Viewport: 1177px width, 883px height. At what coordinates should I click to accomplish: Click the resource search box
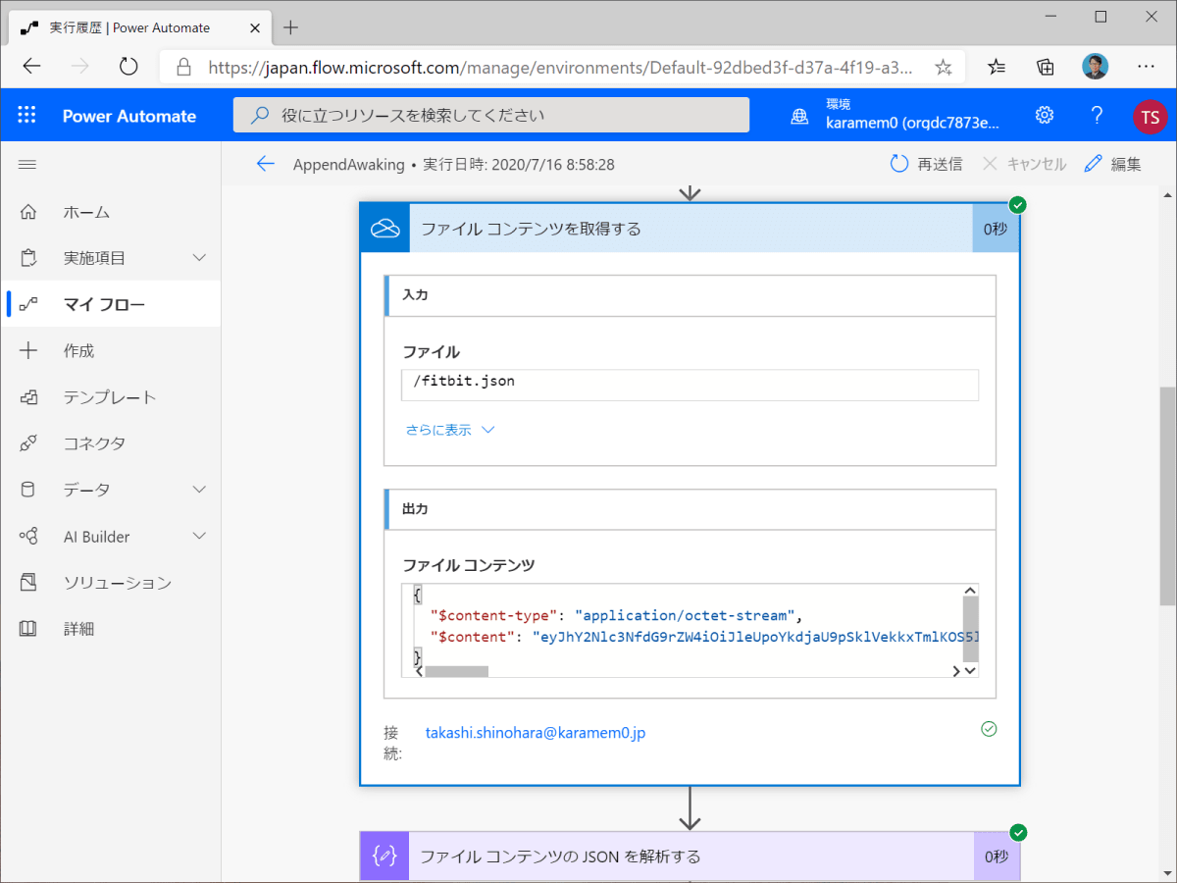491,115
